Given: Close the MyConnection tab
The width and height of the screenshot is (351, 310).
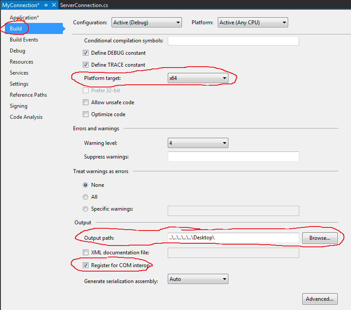Looking at the screenshot, I should 54,5.
